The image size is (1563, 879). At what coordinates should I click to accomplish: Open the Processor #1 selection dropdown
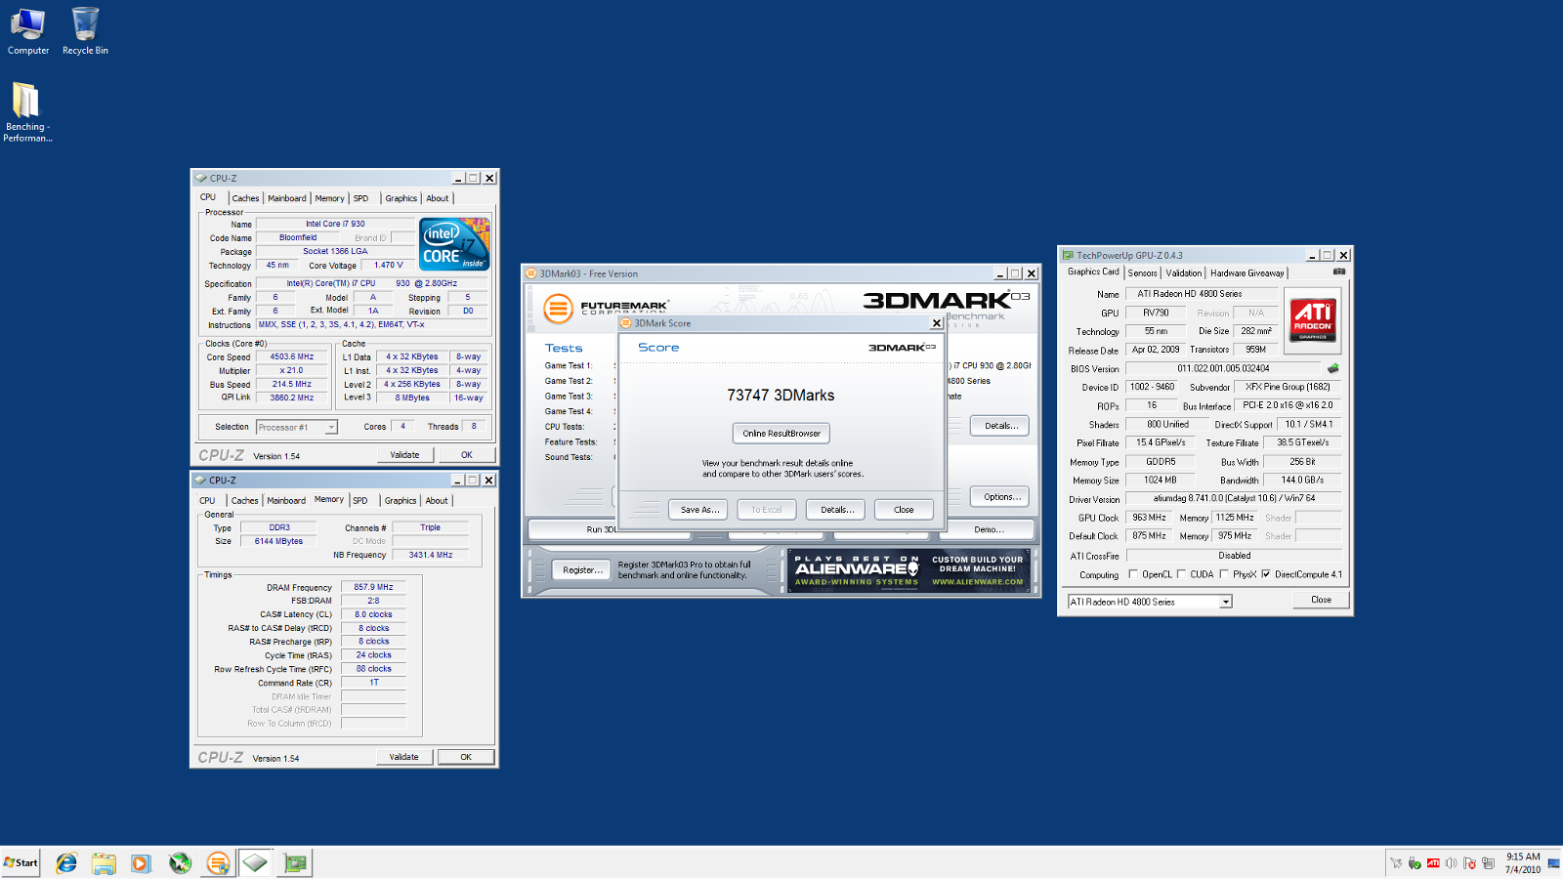331,427
